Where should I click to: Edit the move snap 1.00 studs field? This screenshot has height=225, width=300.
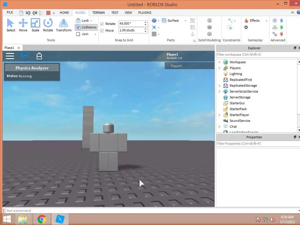[x=131, y=30]
